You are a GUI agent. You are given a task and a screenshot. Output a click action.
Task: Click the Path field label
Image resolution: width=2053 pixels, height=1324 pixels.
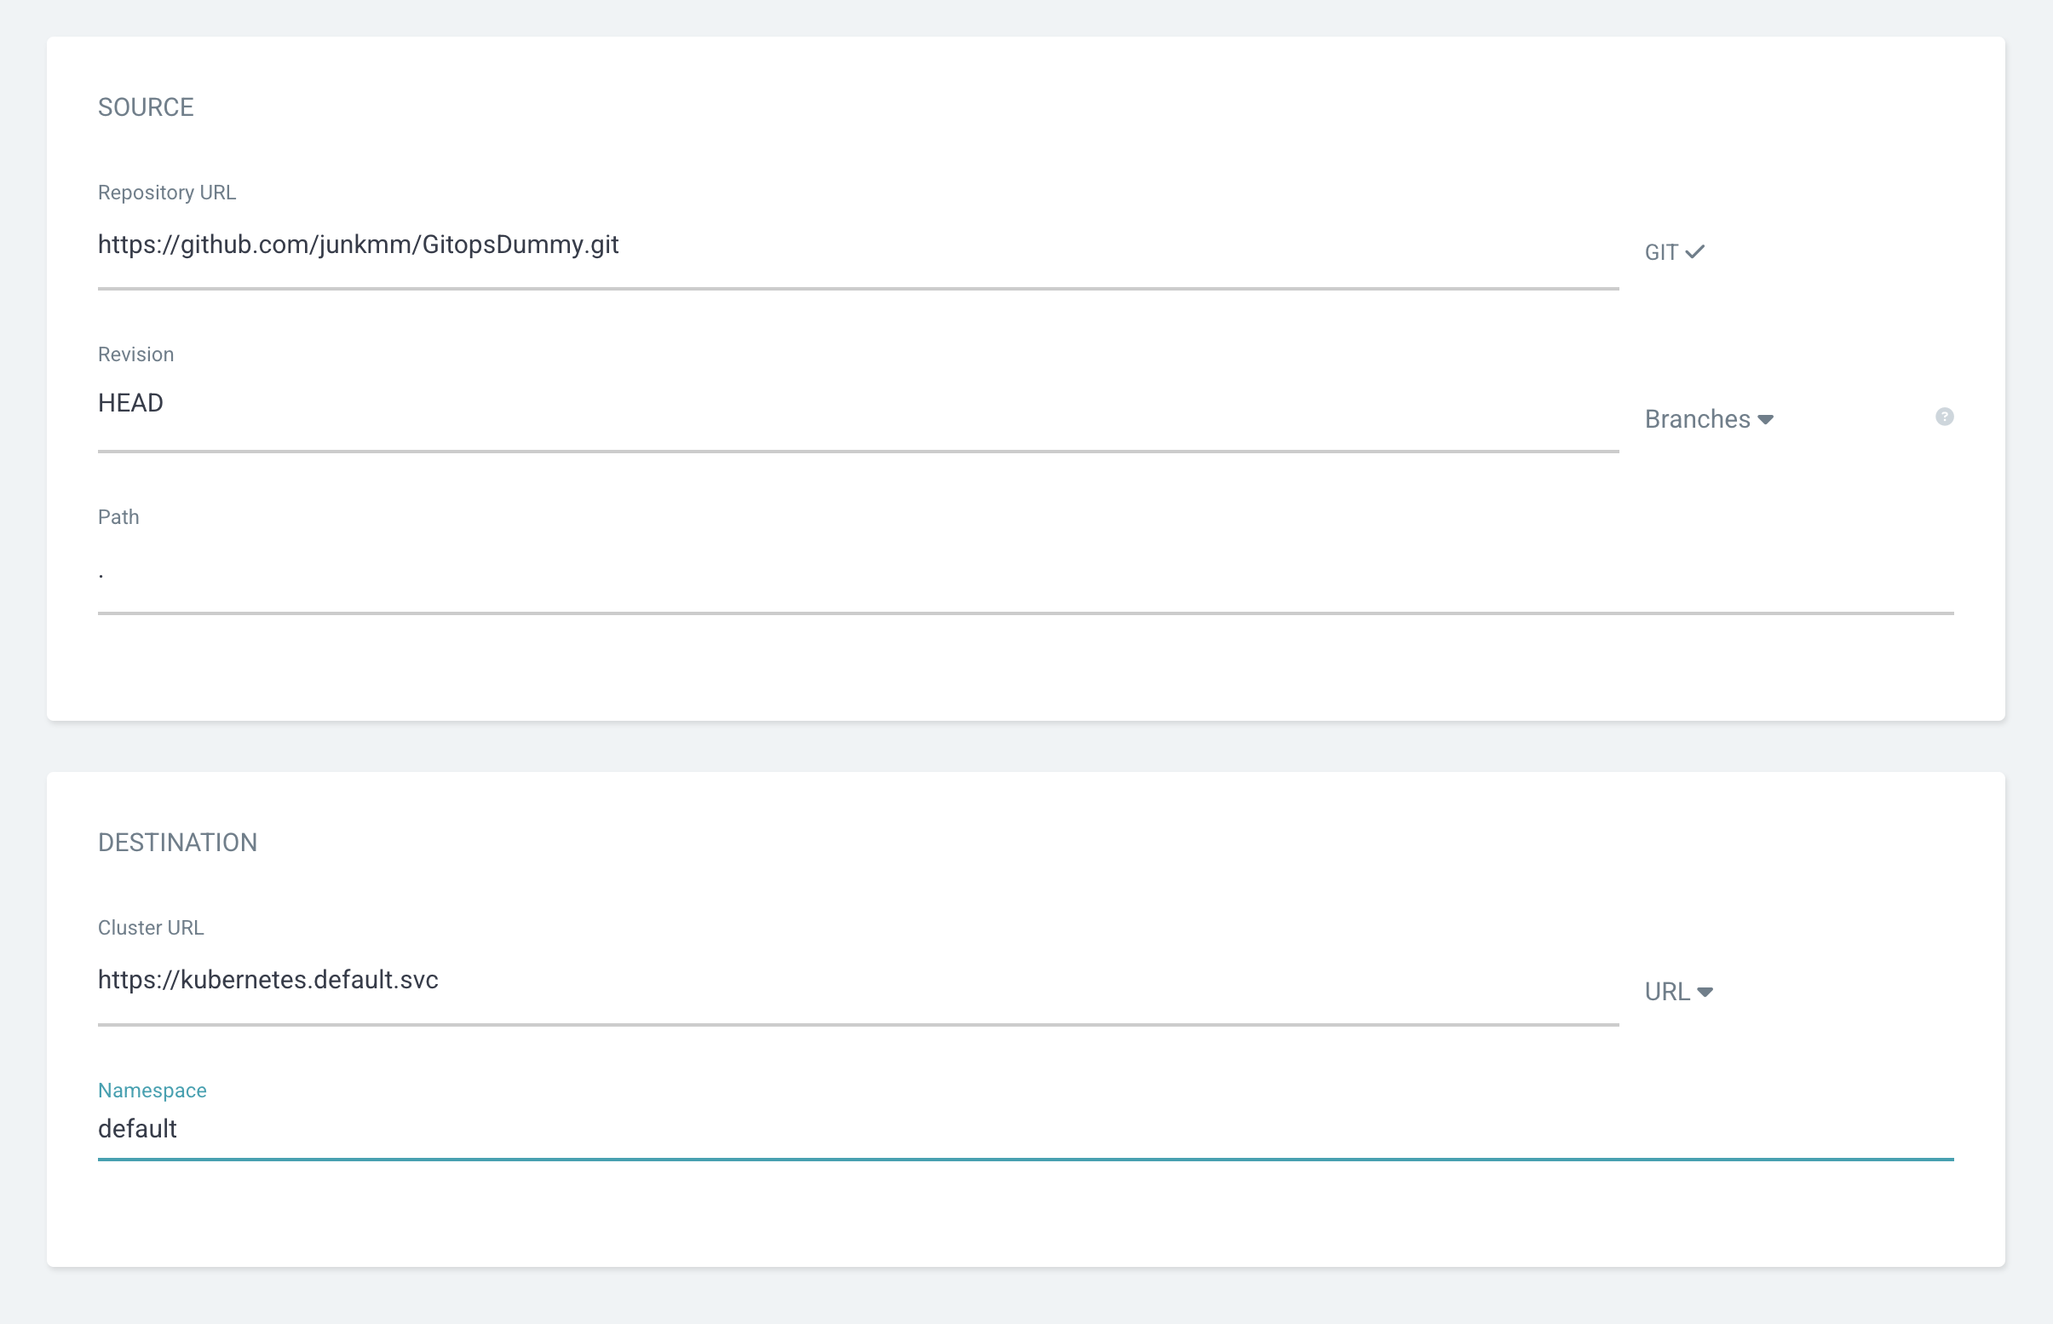[118, 516]
